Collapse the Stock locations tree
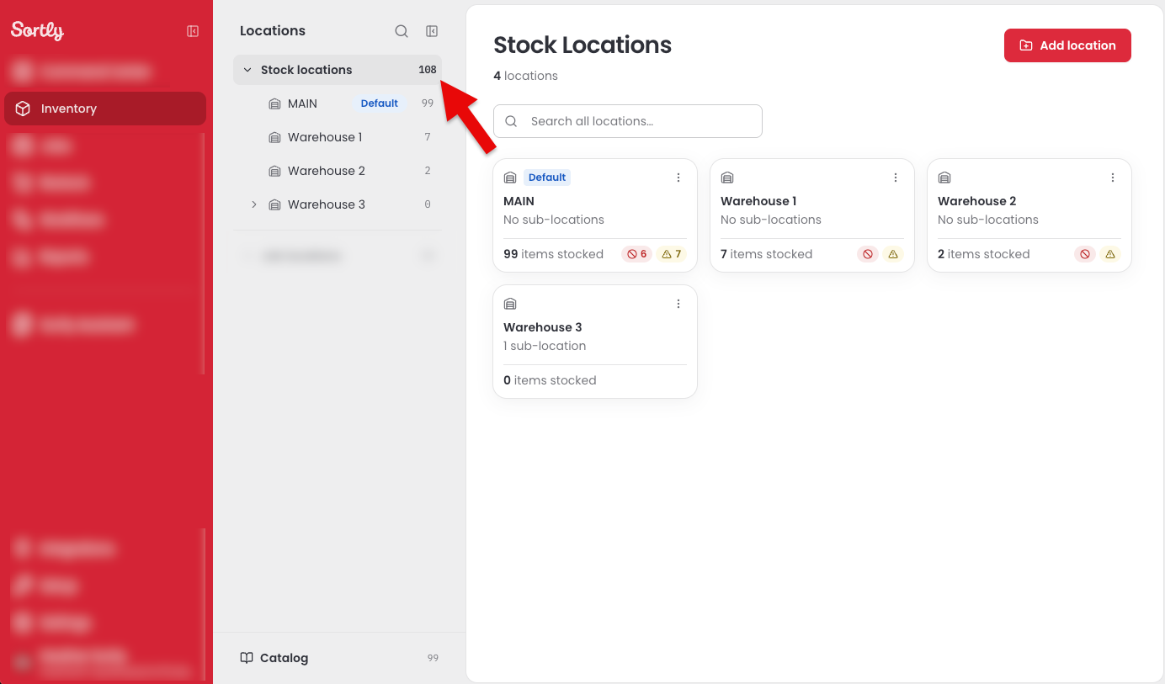Image resolution: width=1165 pixels, height=684 pixels. 247,70
